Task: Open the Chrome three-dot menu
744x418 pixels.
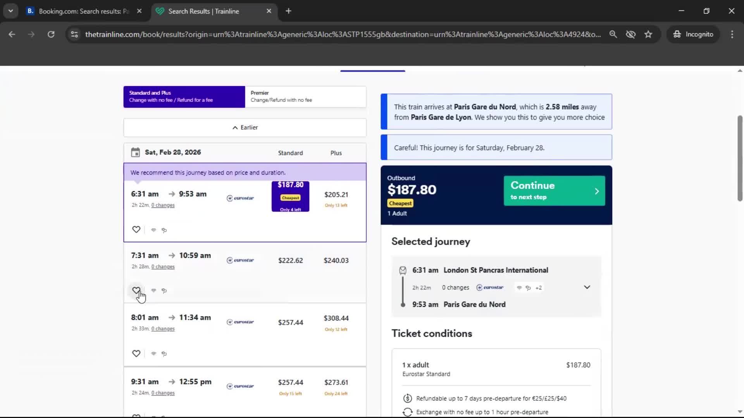Action: (732, 34)
